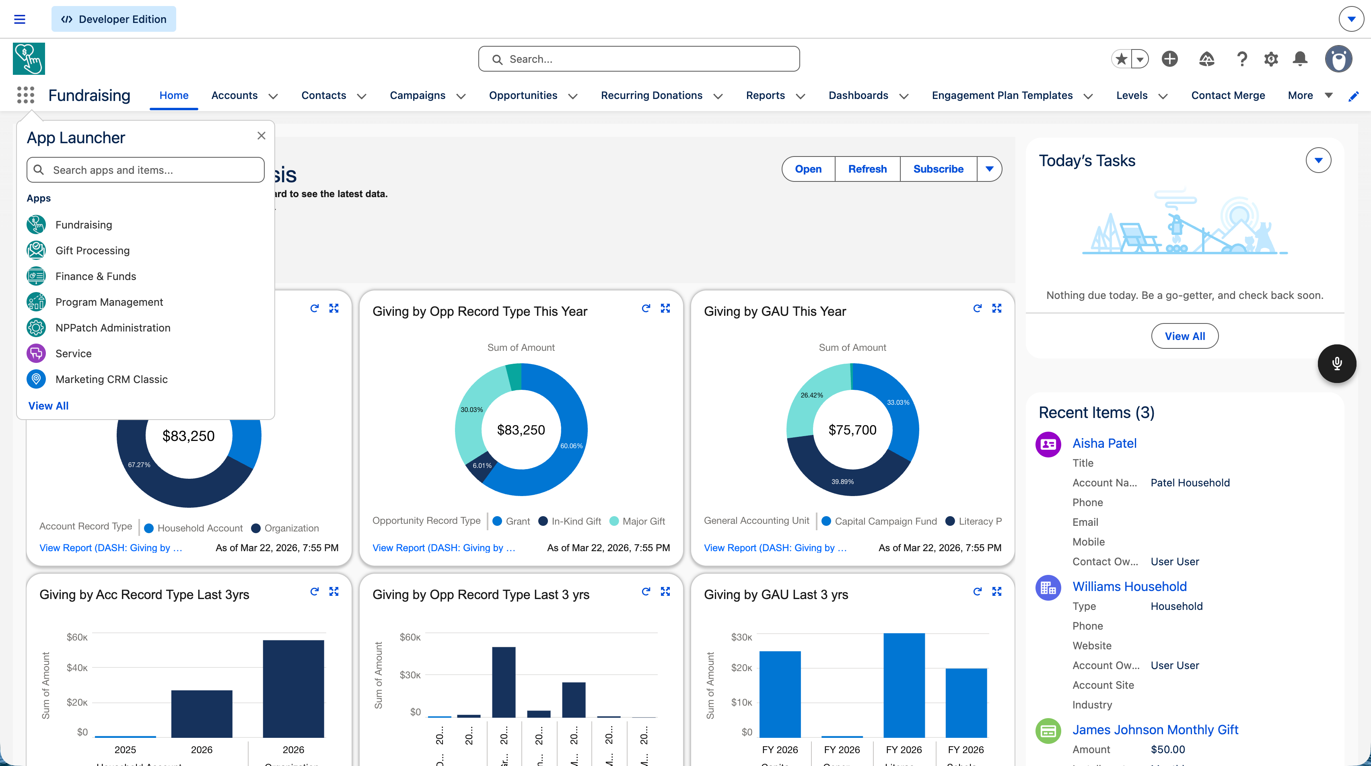The height and width of the screenshot is (766, 1371).
Task: Favorite this page with the star icon
Action: [x=1122, y=59]
